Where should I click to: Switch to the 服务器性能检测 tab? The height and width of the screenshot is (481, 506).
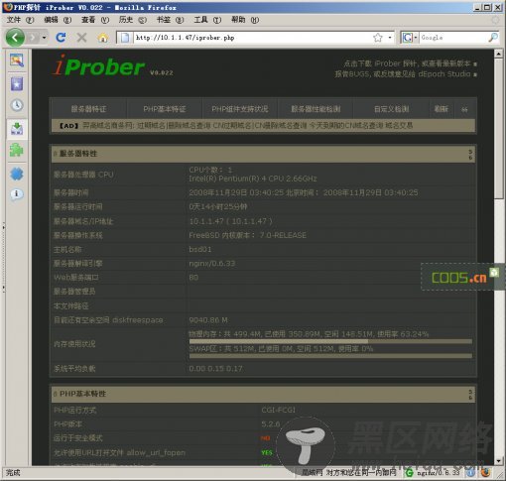click(x=316, y=109)
